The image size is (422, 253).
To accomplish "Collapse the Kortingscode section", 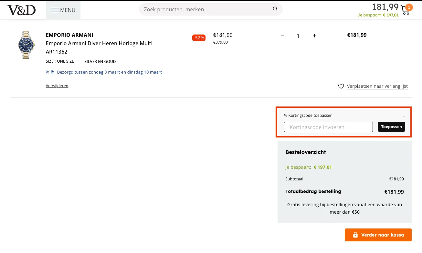I will click(404, 116).
